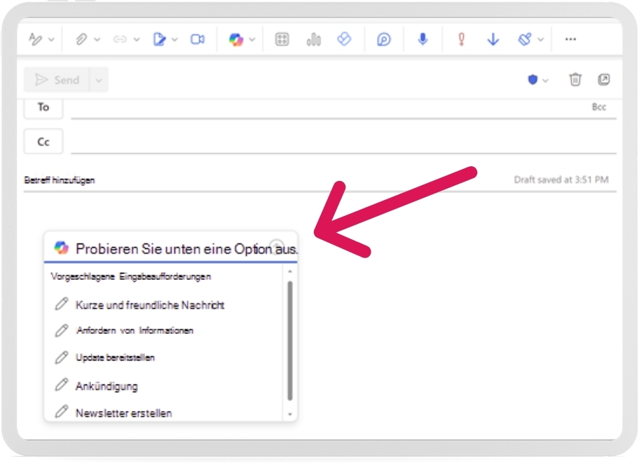Pop out the message to a new window
639x463 pixels.
point(603,80)
